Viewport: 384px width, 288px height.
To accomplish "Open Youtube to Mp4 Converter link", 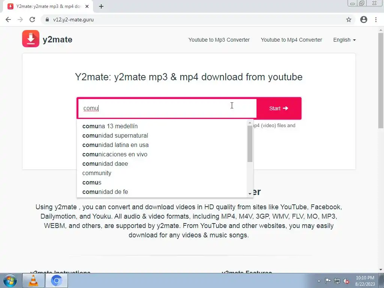I will (x=291, y=40).
